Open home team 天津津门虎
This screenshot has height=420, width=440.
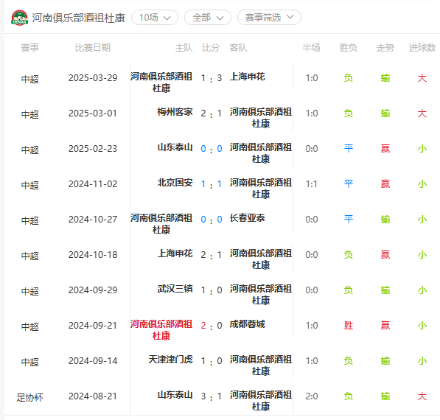coord(170,360)
